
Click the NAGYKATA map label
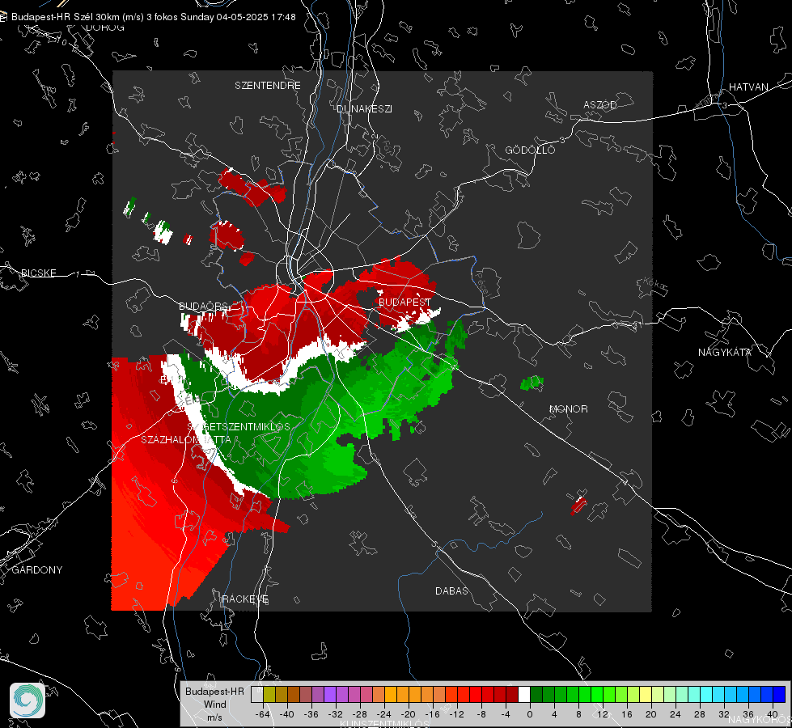click(724, 352)
